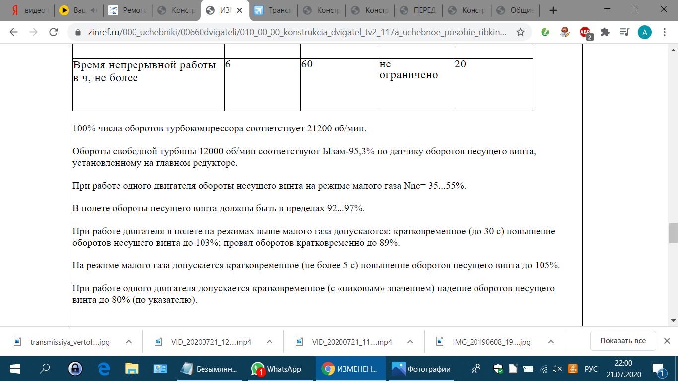
Task: Reload the current page
Action: point(53,31)
